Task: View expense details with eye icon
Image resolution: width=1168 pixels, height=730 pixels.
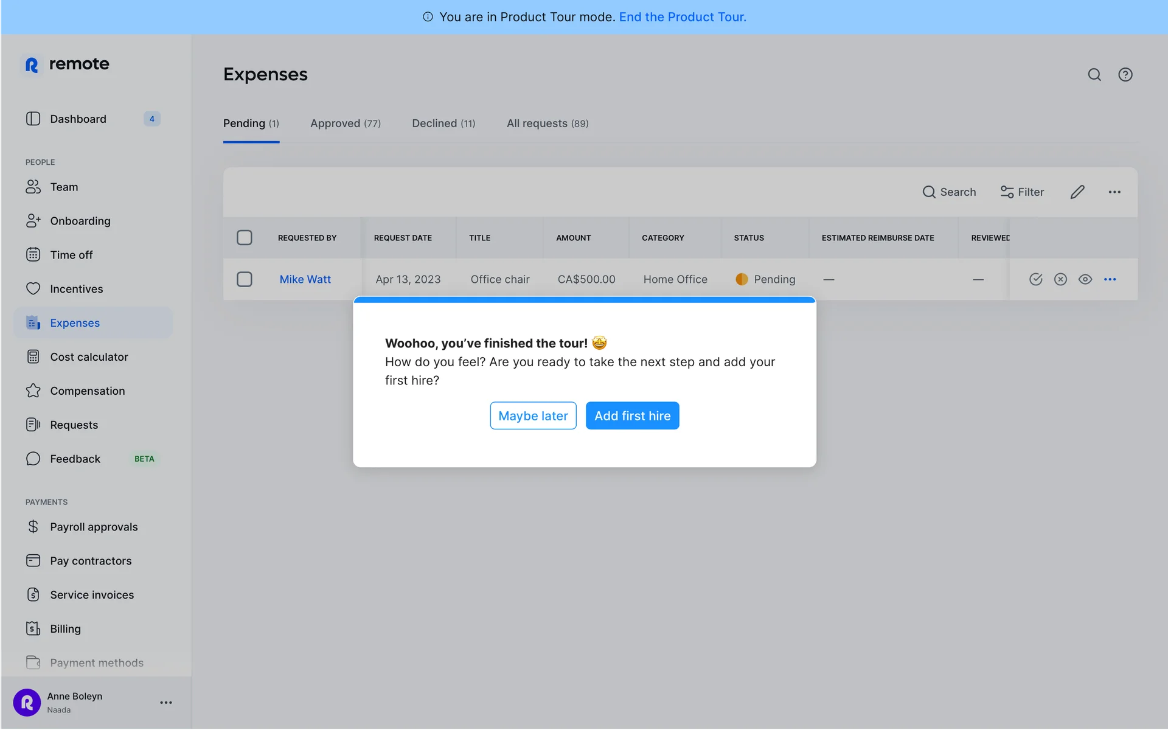Action: 1085,279
